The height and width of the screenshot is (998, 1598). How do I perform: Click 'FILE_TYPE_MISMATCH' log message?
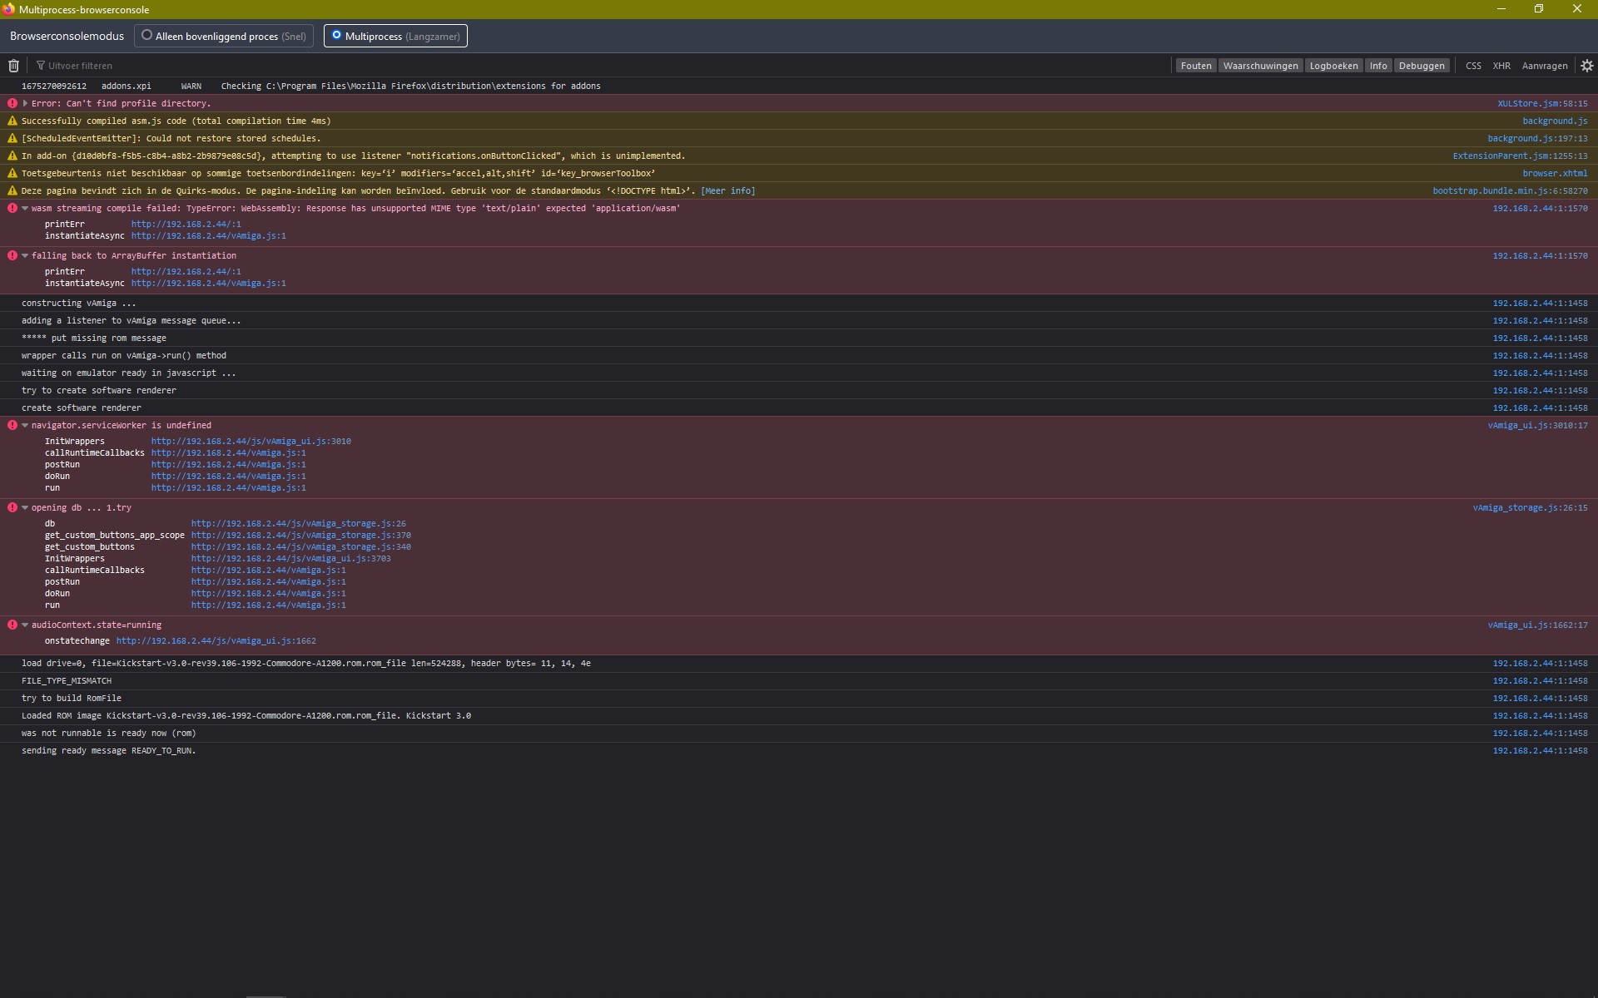tap(67, 681)
